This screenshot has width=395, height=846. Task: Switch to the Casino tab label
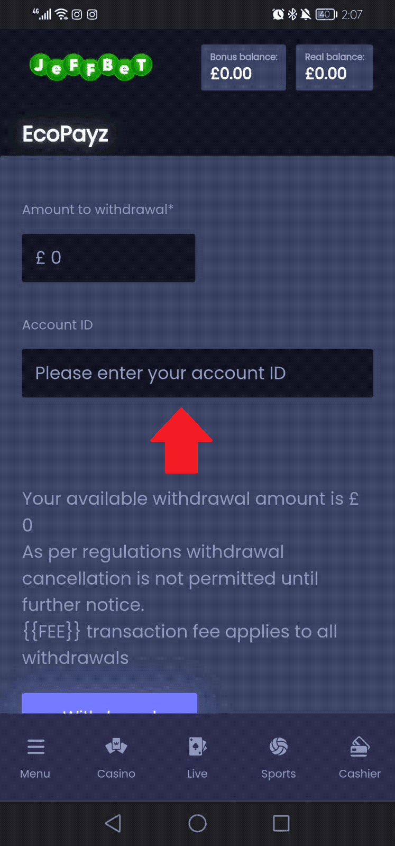click(116, 774)
